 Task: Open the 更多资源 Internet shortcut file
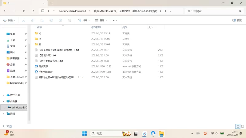(43, 66)
